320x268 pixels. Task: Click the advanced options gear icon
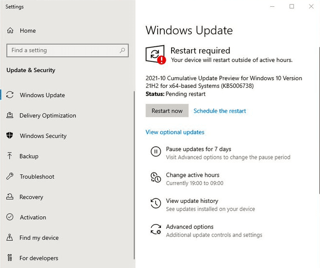coord(156,229)
